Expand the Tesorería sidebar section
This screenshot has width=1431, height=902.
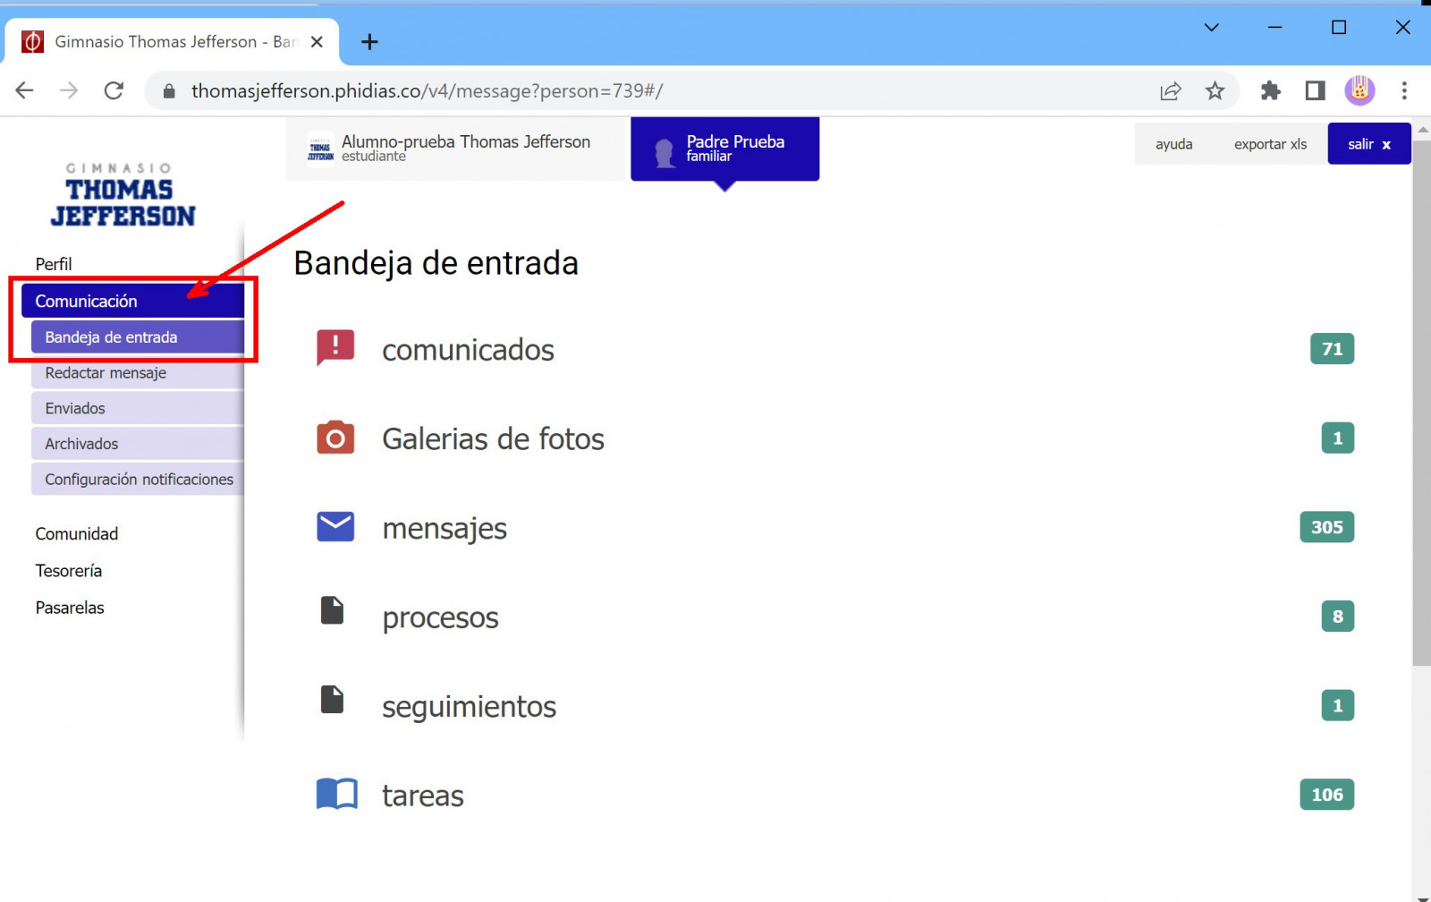pos(69,571)
